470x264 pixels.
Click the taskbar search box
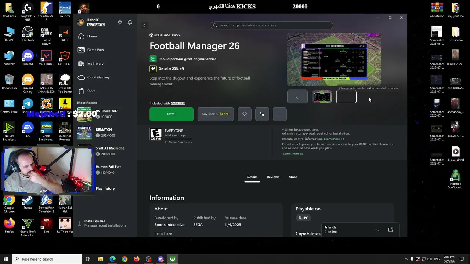(x=47, y=259)
